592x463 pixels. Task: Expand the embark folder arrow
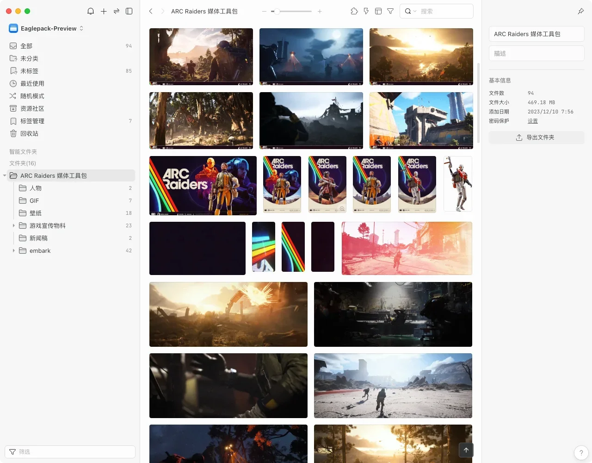[13, 250]
